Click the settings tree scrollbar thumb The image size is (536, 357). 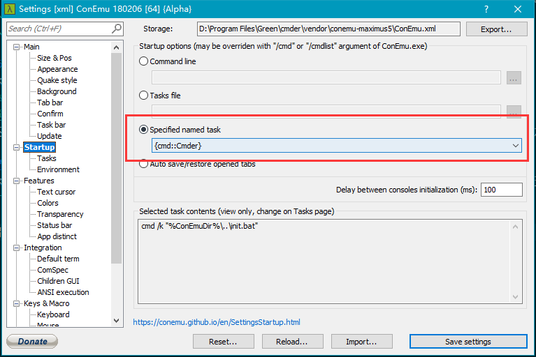(x=116, y=158)
